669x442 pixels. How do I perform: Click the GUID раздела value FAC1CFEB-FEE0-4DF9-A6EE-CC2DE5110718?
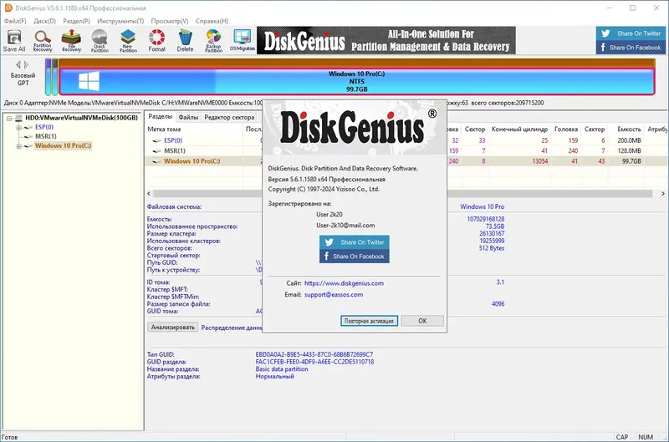[x=314, y=362]
